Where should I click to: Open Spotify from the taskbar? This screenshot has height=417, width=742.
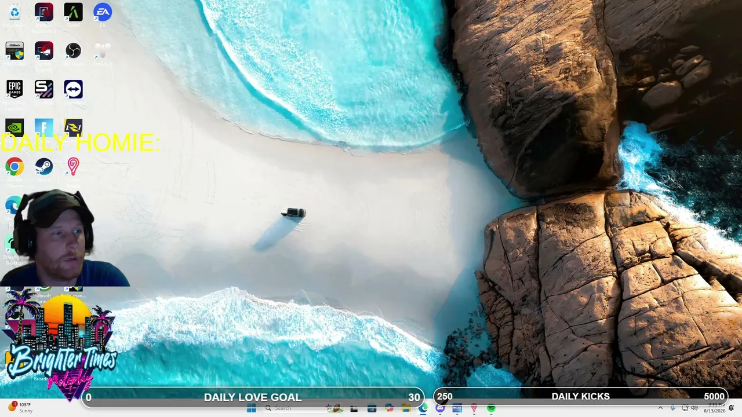[x=491, y=408]
